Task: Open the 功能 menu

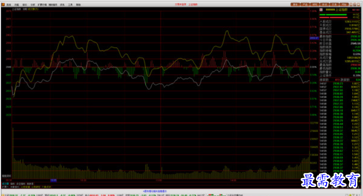Action: coord(17,4)
